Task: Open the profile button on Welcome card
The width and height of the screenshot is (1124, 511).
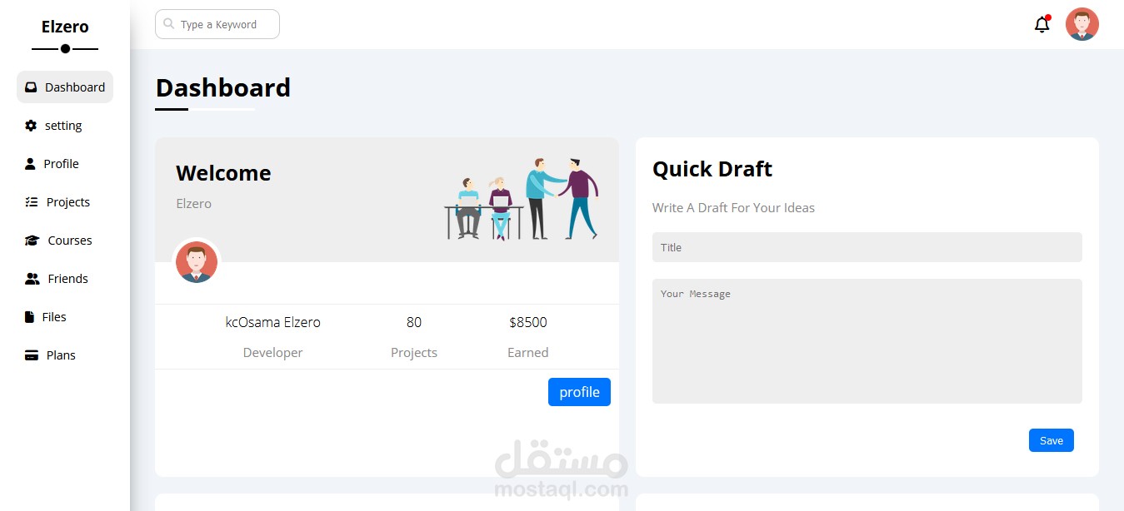Action: (579, 391)
